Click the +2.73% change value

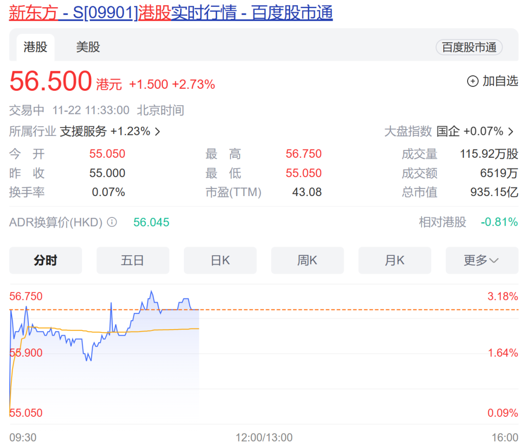tap(193, 84)
